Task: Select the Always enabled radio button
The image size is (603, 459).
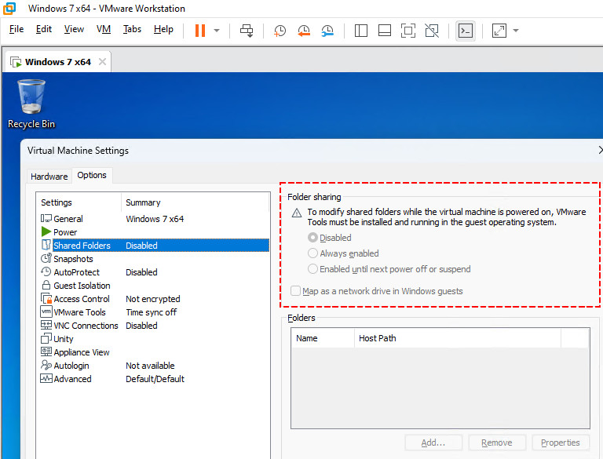Action: (313, 253)
